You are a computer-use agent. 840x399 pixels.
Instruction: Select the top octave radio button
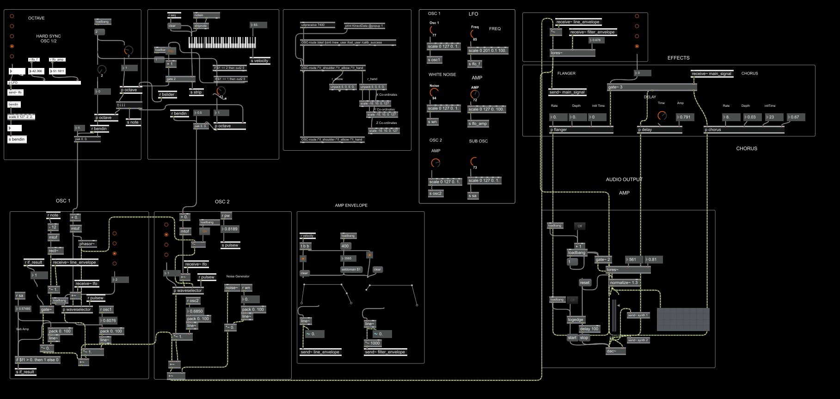coord(12,16)
